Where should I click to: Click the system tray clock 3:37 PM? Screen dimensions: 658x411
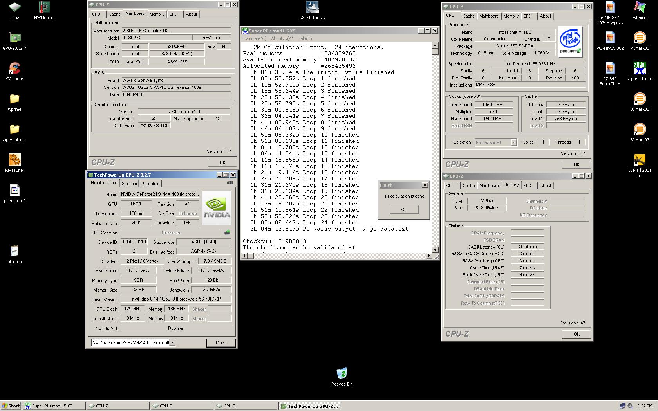click(x=645, y=406)
